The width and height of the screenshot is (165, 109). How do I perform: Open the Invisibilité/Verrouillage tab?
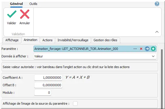click(73, 40)
